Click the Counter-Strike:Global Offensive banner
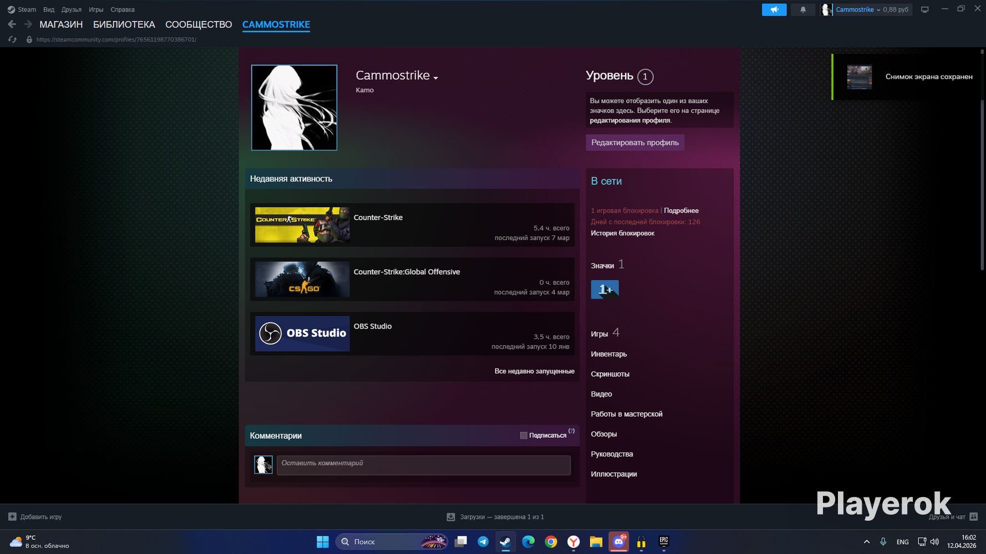 pyautogui.click(x=302, y=279)
